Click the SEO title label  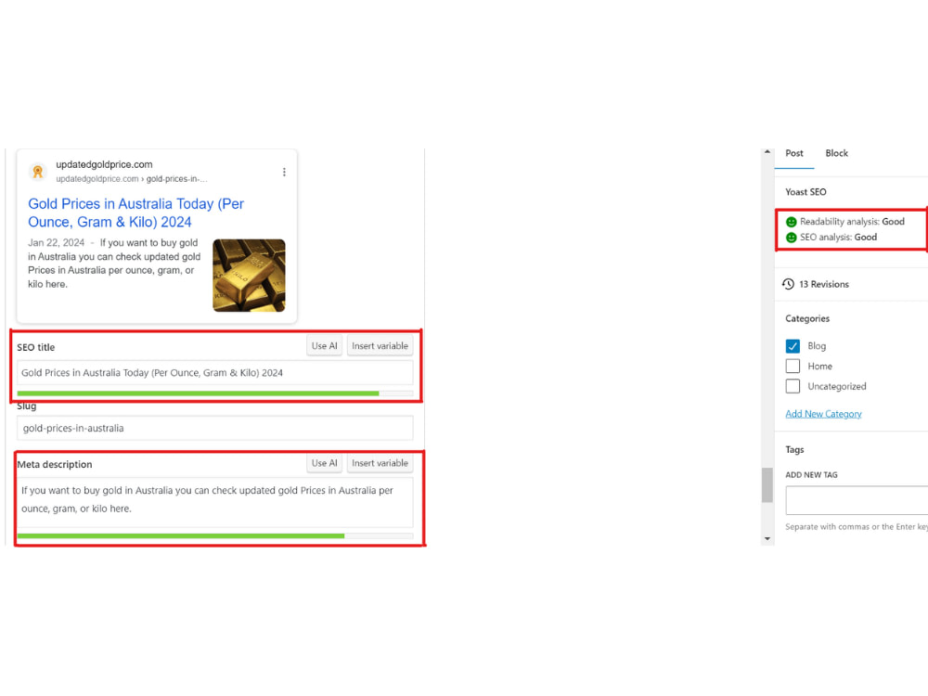coord(35,347)
